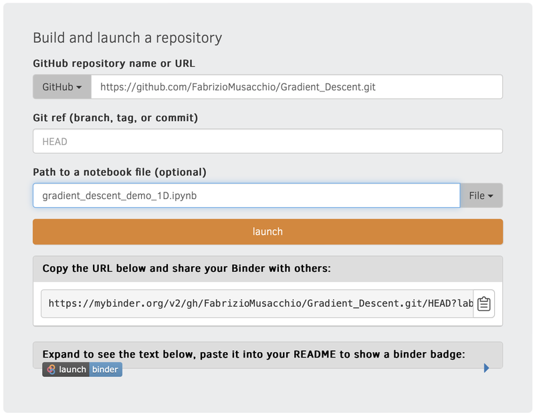
Task: Click 'Copy the URL below and share' header
Action: pos(187,269)
